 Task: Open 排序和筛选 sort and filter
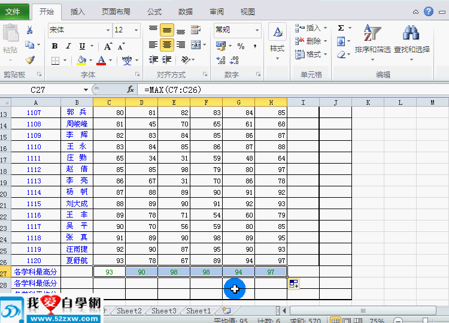click(372, 42)
